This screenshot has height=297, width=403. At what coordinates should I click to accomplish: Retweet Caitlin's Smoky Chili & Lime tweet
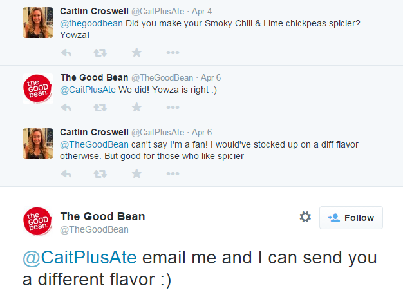tap(100, 53)
